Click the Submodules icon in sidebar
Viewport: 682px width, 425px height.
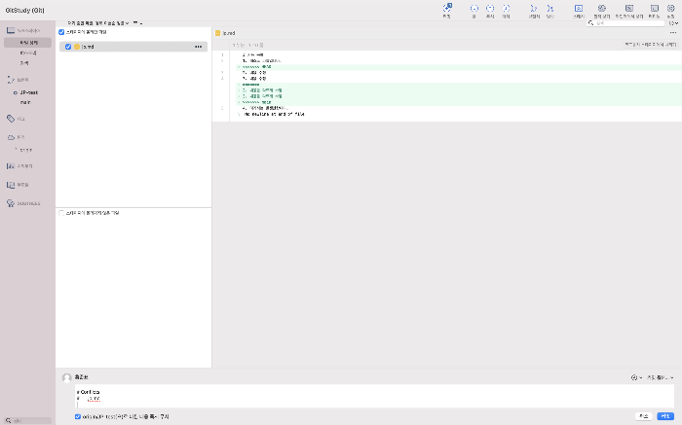[x=11, y=185]
